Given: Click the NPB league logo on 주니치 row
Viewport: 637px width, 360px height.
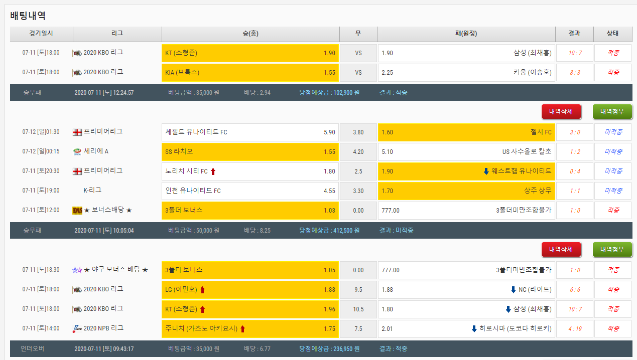Looking at the screenshot, I should point(77,328).
